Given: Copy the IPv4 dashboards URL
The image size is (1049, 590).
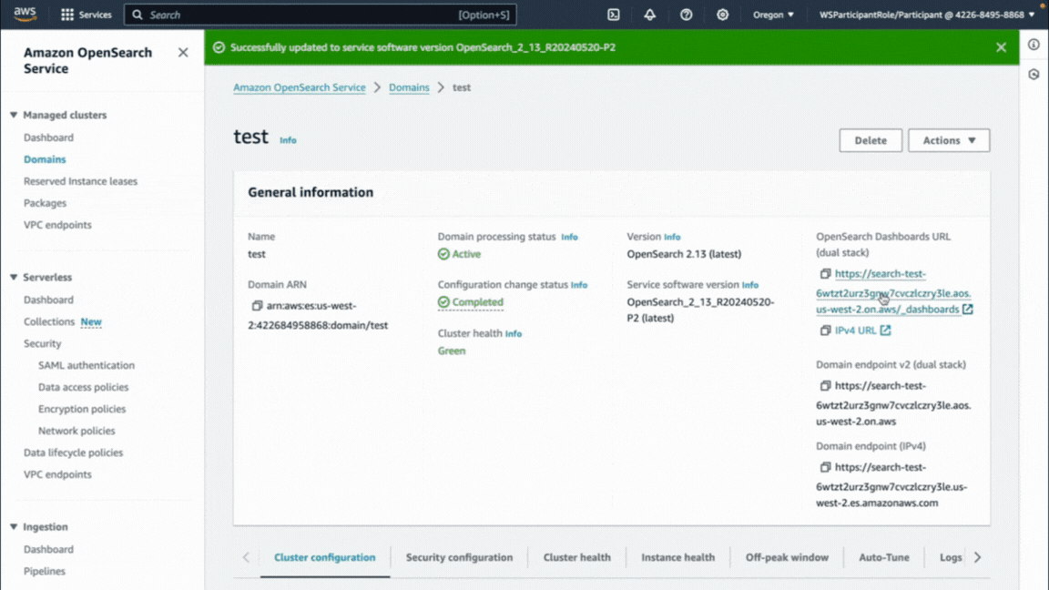Looking at the screenshot, I should (x=825, y=331).
